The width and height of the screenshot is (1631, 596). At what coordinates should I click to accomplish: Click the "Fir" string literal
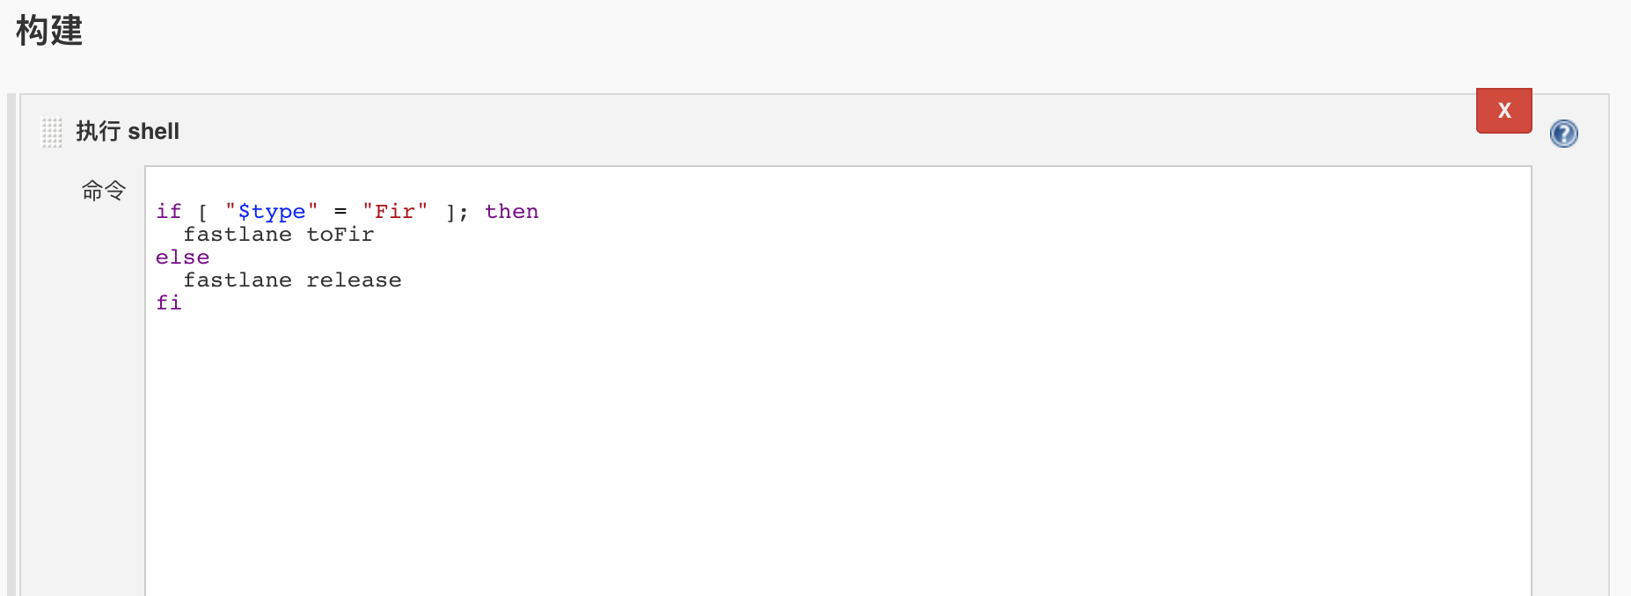click(394, 212)
